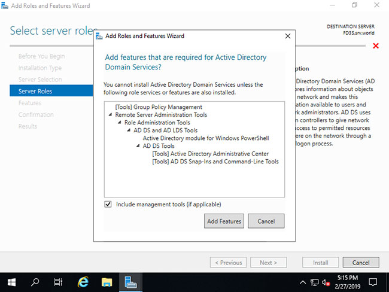Click the wizard icon in dialog title

point(99,36)
